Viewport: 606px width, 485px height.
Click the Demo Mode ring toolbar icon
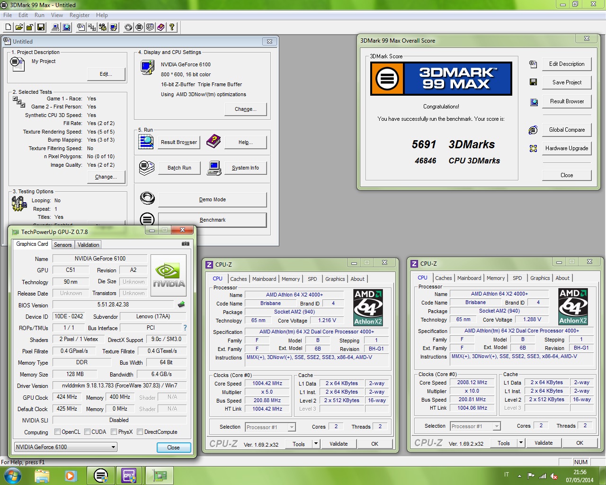[128, 27]
